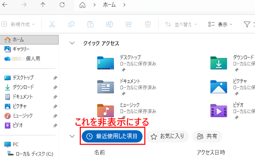The height and width of the screenshot is (160, 255).
Task: Open the 並べ替え sort dropdown
Action: click(x=181, y=24)
